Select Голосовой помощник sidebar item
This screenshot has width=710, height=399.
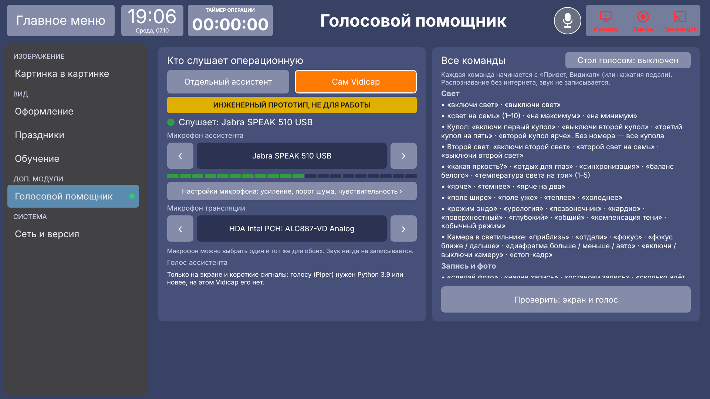(x=73, y=196)
